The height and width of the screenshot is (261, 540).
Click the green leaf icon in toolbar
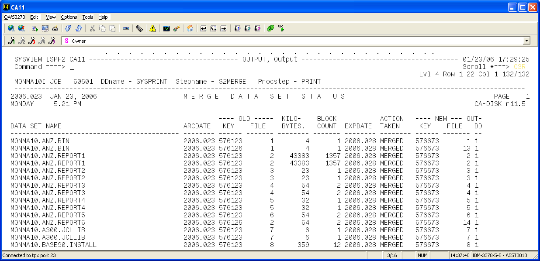[270, 28]
